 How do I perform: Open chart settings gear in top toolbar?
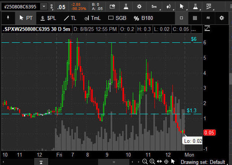tap(139, 6)
